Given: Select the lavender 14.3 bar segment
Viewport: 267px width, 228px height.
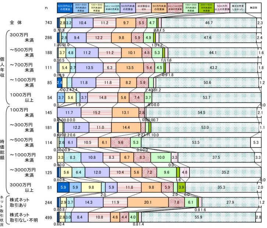Looking at the screenshot, I should [89, 203].
